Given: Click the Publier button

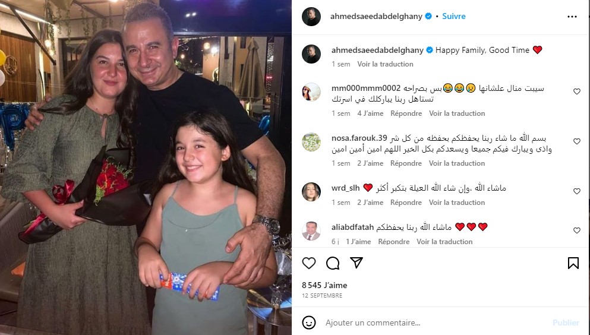Looking at the screenshot, I should click(566, 323).
